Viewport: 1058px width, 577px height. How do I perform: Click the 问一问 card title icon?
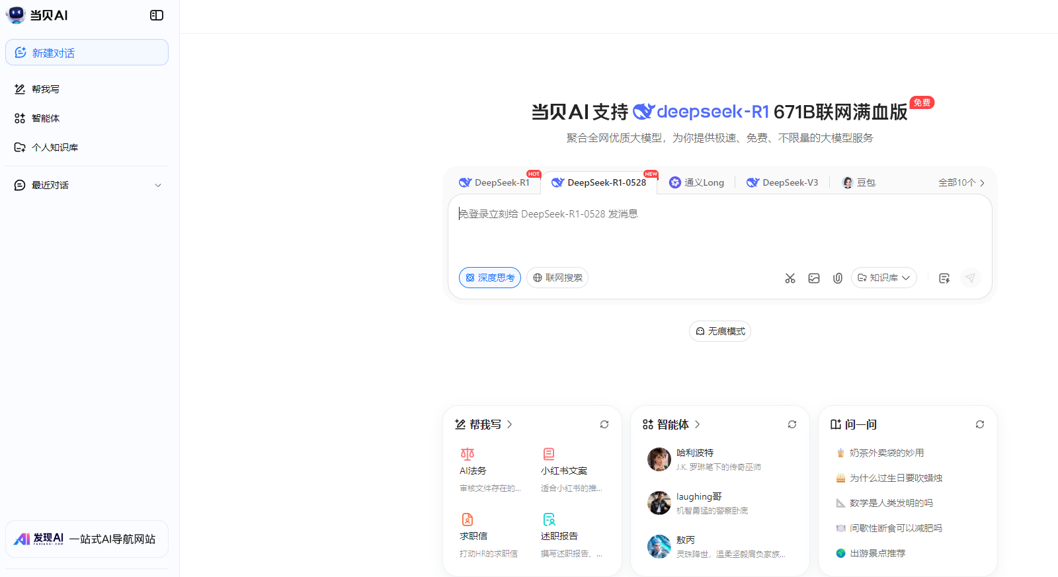coord(836,424)
